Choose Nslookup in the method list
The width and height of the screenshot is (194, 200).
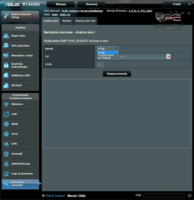[108, 58]
